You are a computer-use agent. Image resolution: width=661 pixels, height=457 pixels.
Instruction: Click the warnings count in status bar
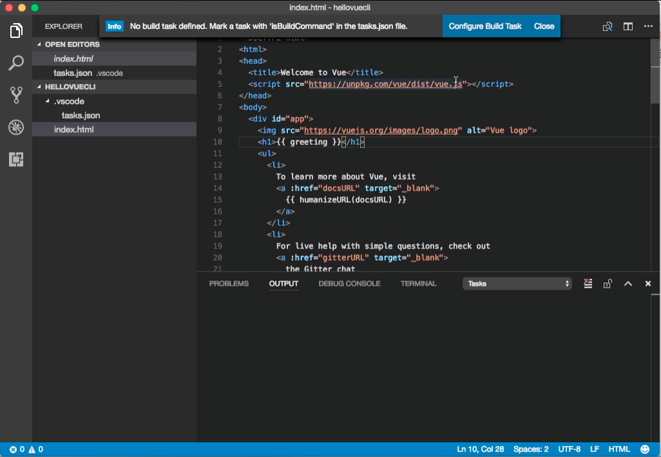click(35, 449)
